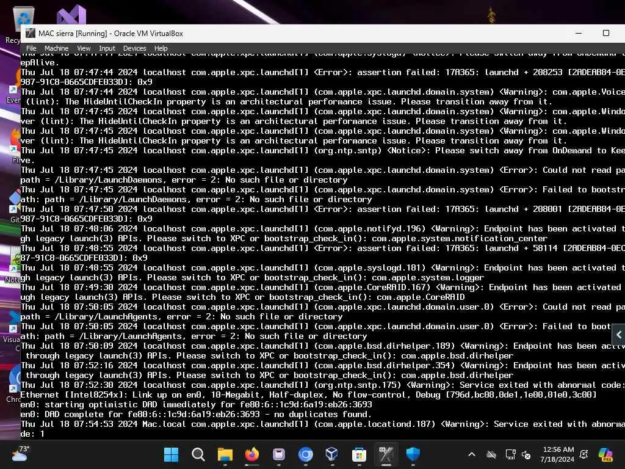This screenshot has height=469, width=625.
Task: Switch to Firefox in the taskbar
Action: (251, 454)
